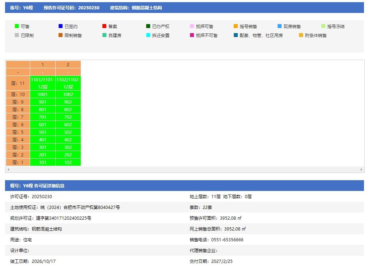Click the 土地使用权证 value text

(80, 208)
